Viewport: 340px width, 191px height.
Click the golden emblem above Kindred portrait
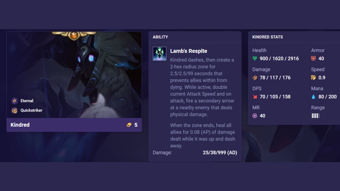point(74,35)
